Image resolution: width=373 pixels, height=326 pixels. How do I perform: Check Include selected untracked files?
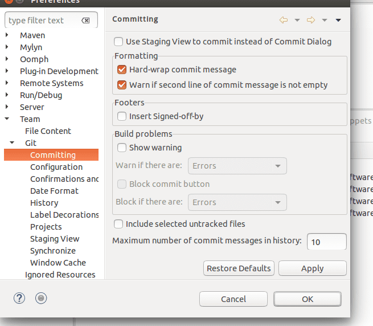pyautogui.click(x=118, y=224)
